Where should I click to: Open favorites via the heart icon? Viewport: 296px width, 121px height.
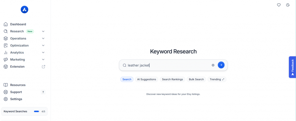279,5
